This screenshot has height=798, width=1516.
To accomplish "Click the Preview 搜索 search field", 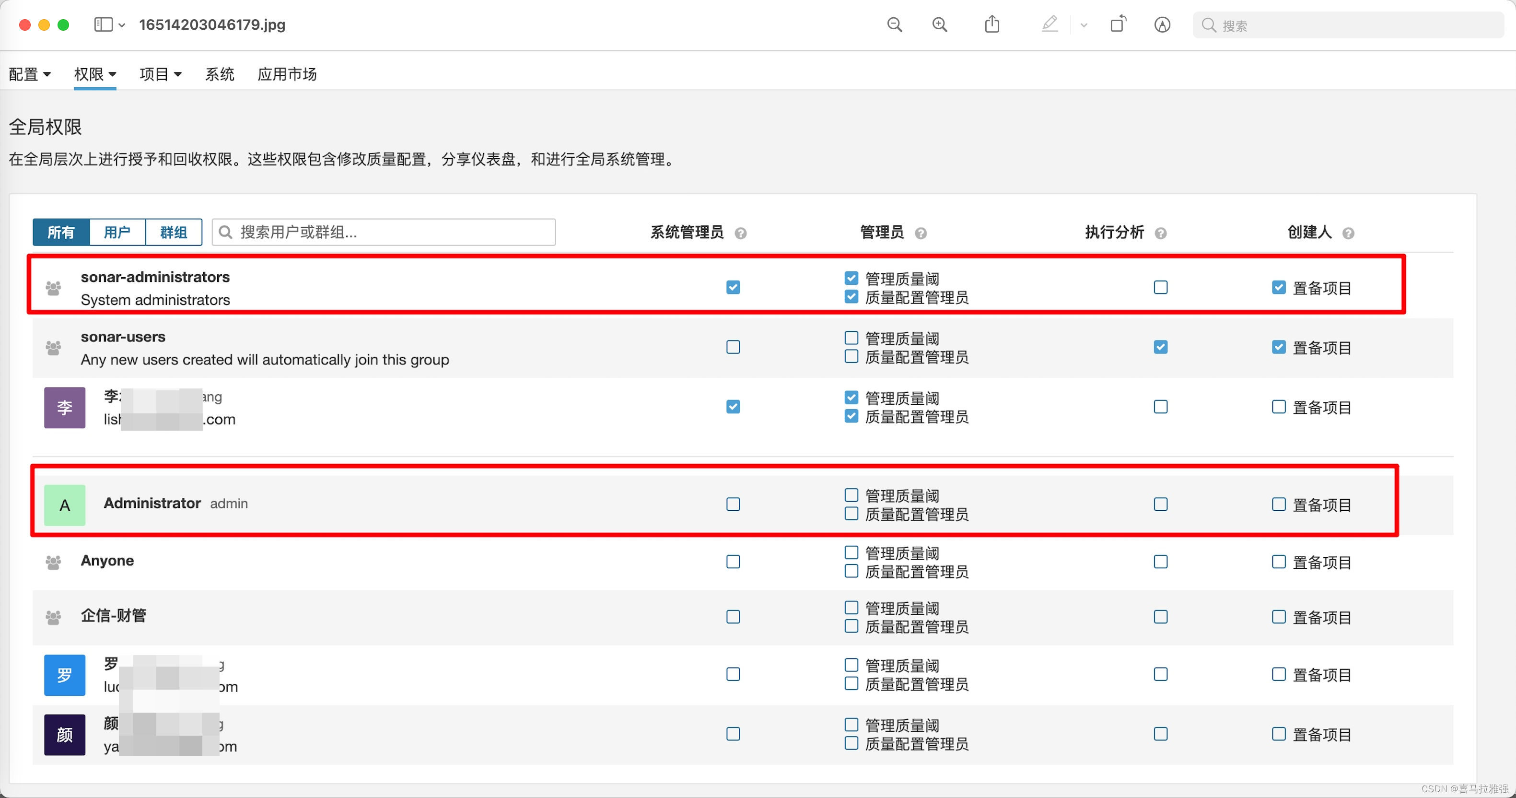I will pyautogui.click(x=1348, y=25).
